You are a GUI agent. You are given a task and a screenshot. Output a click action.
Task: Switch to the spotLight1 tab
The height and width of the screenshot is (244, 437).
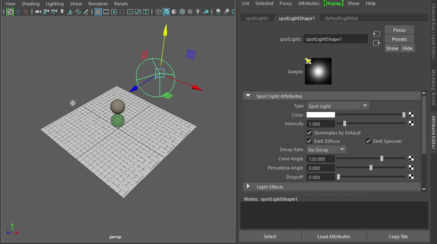tap(257, 18)
